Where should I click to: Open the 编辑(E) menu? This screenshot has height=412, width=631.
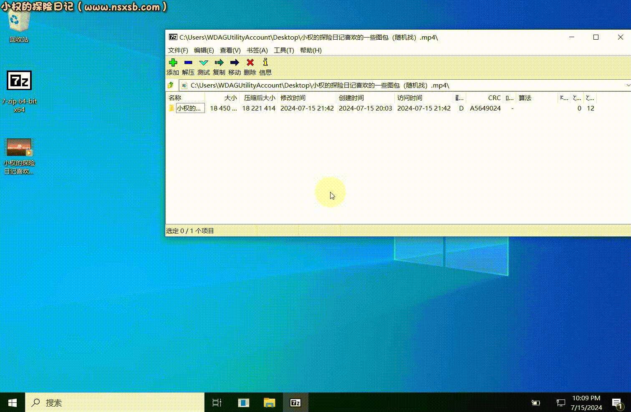coord(204,50)
